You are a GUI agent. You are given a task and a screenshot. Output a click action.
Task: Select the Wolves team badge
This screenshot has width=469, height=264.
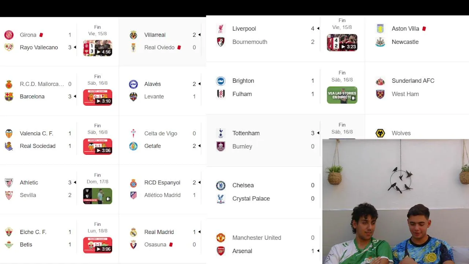(x=380, y=133)
